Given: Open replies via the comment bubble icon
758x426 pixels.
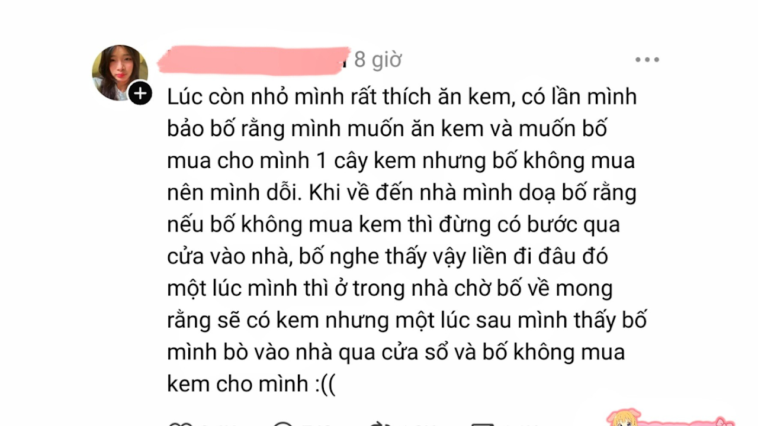Looking at the screenshot, I should pos(283,424).
